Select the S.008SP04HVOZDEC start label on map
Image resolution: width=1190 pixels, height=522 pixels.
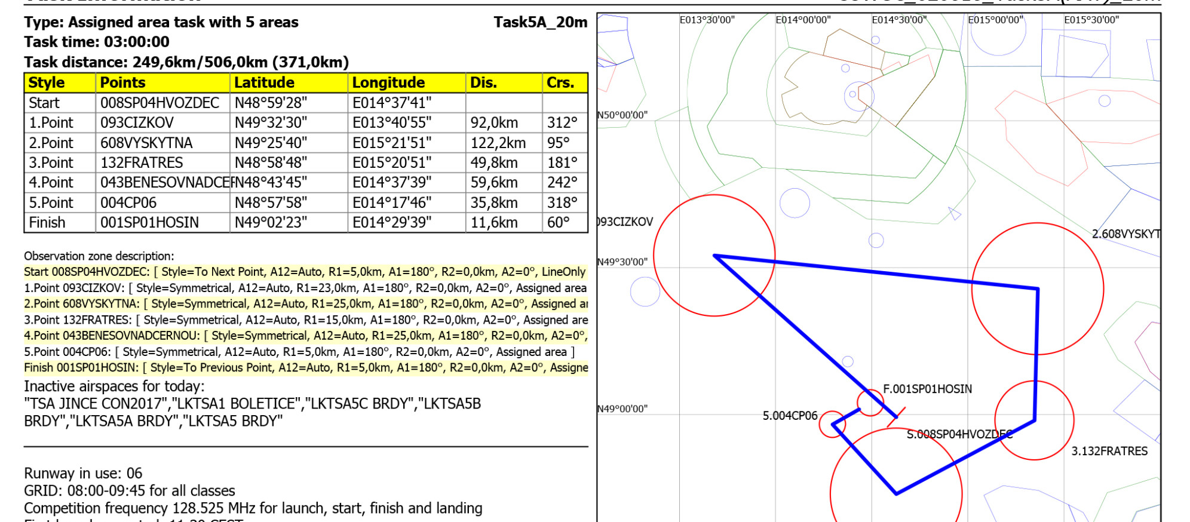pos(959,435)
